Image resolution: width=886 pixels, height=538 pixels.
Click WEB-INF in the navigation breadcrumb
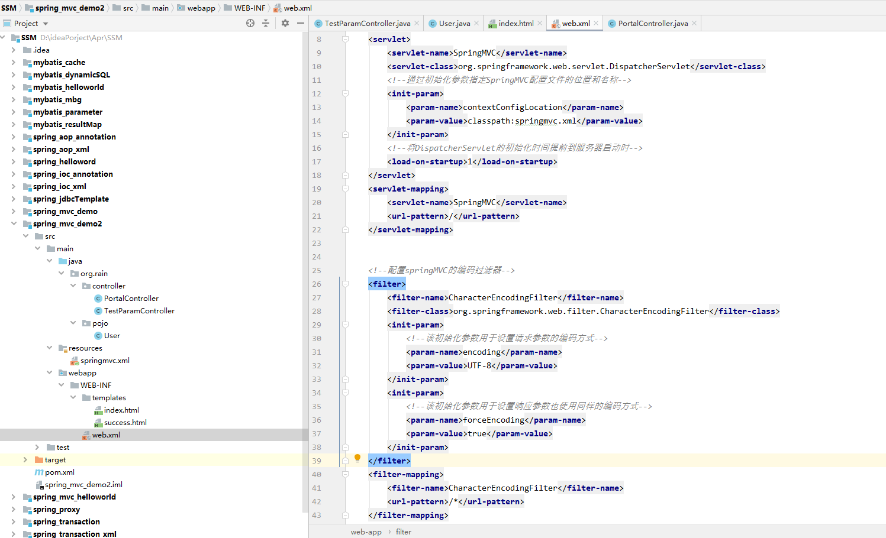(x=250, y=8)
